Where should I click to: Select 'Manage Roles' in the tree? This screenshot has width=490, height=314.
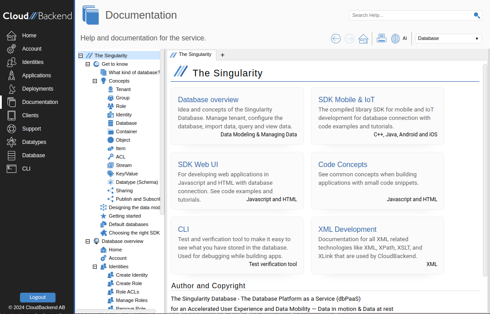click(131, 300)
